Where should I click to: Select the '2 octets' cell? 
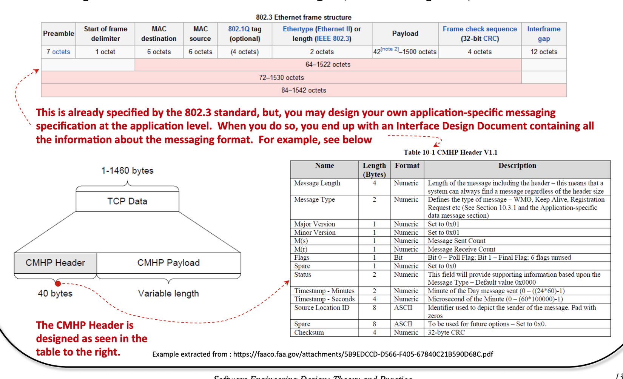(322, 52)
